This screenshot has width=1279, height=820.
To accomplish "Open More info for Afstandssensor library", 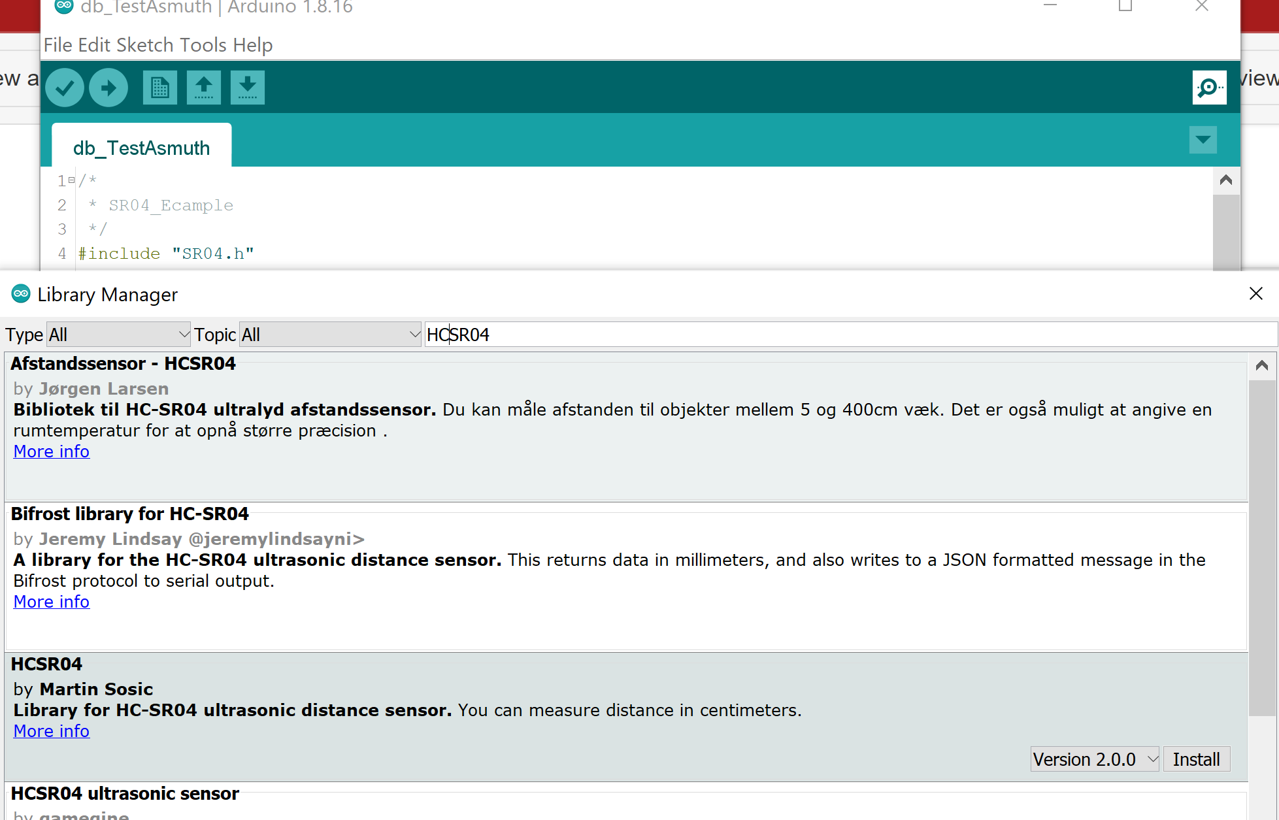I will click(52, 451).
